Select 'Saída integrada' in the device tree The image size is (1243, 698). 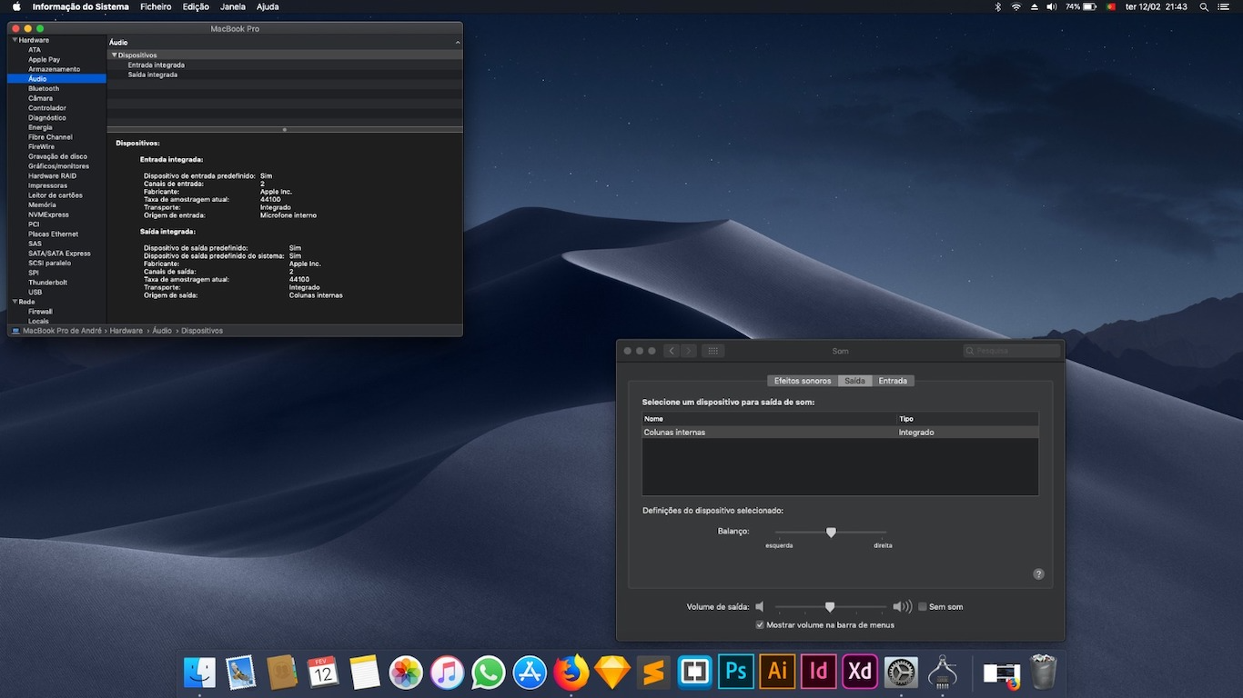click(153, 75)
